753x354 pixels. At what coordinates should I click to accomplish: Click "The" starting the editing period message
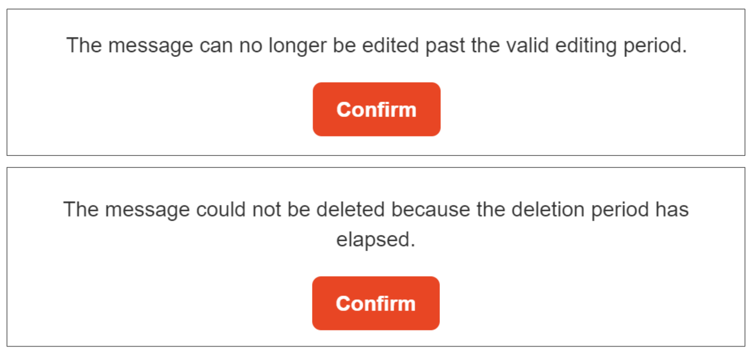click(x=84, y=46)
